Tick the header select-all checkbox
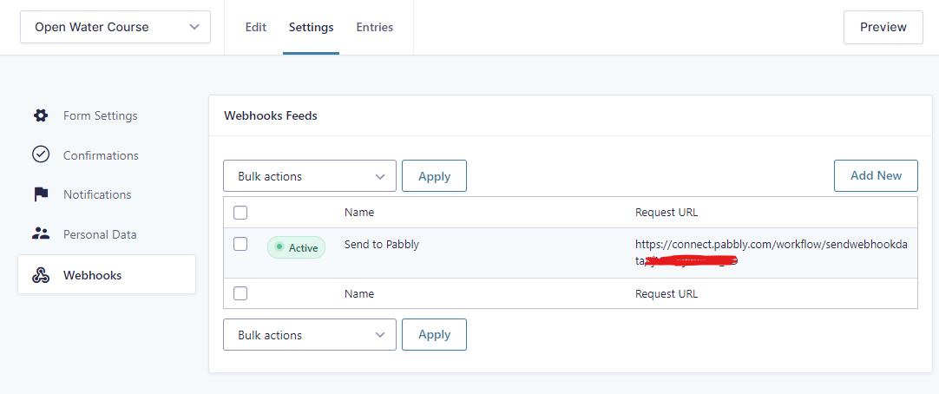The image size is (939, 394). click(240, 213)
